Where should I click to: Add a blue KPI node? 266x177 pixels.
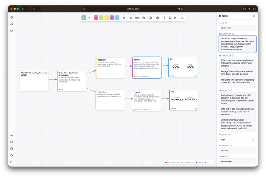(x=117, y=18)
